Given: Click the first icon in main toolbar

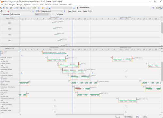Looking at the screenshot, I should click(x=1, y=8).
